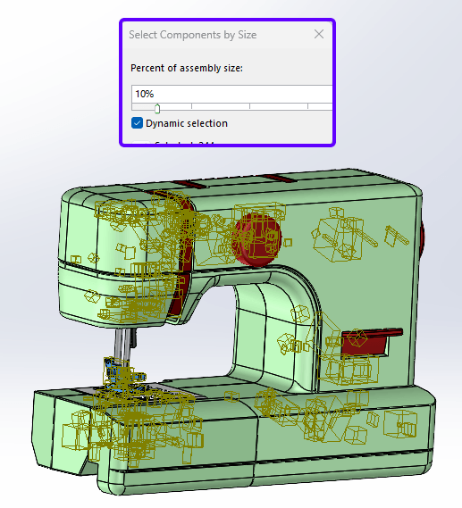Select the red handwheel on the right edge

point(422,238)
